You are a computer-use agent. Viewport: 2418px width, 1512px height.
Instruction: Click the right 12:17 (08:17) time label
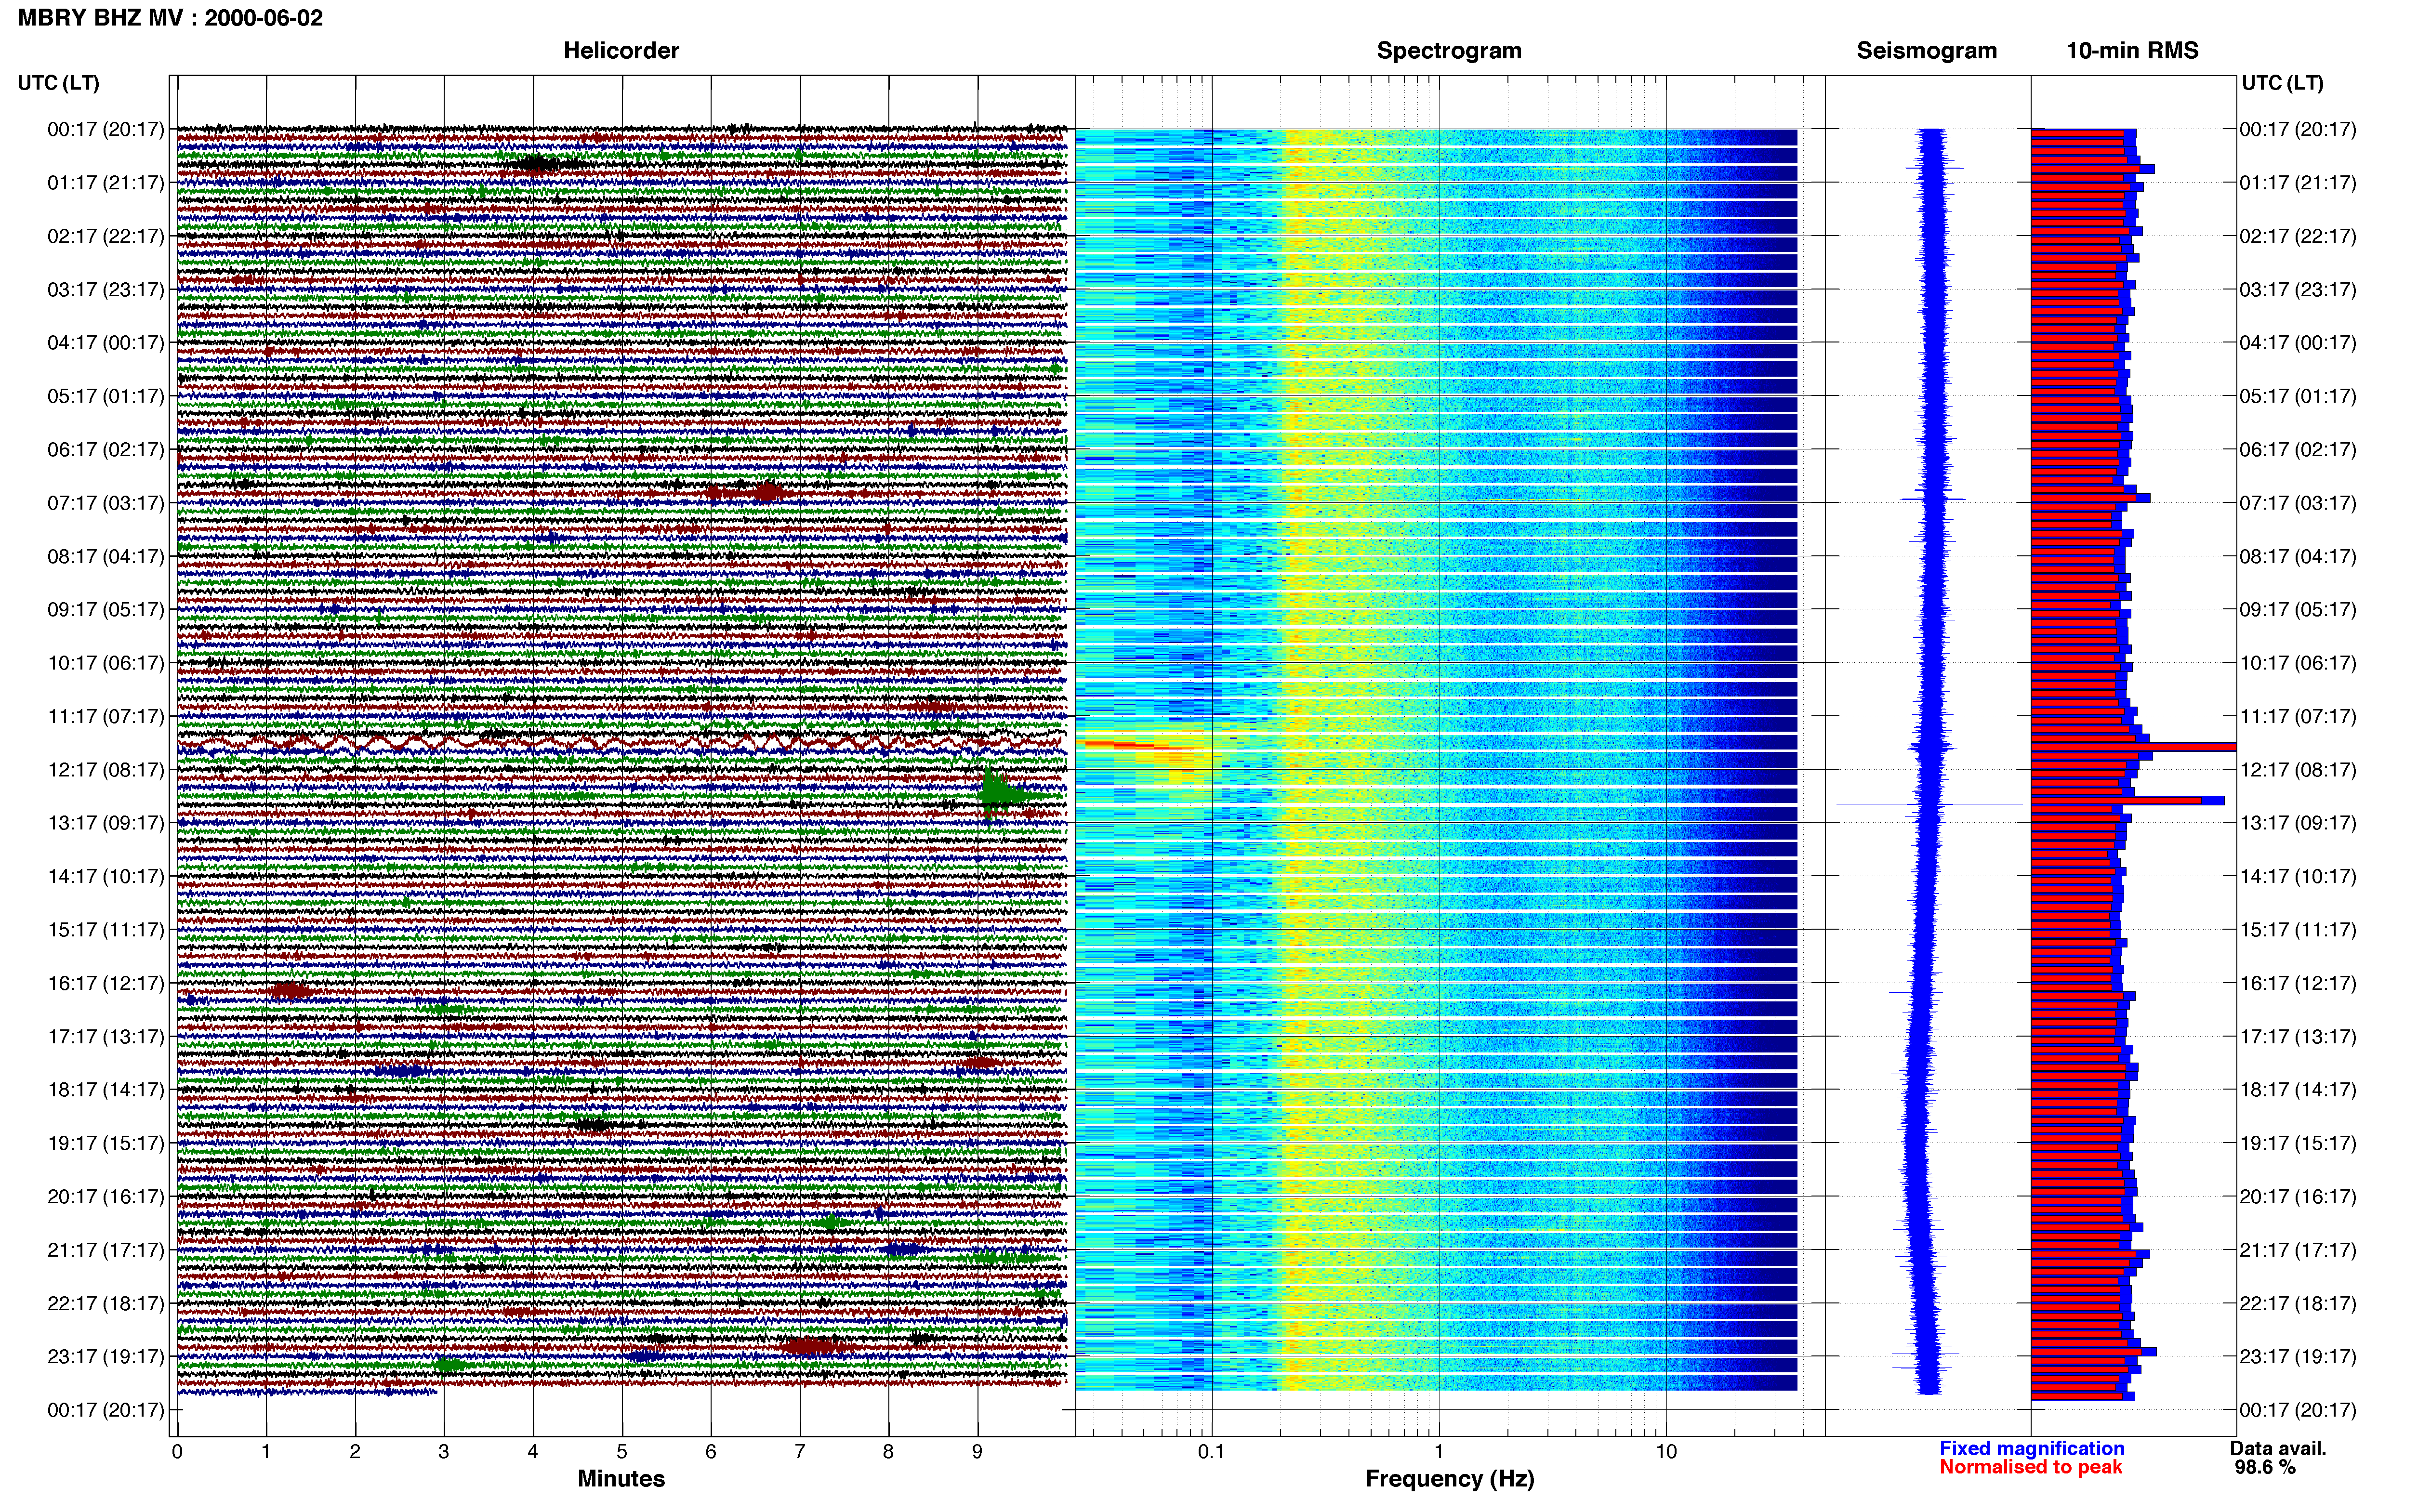2298,770
